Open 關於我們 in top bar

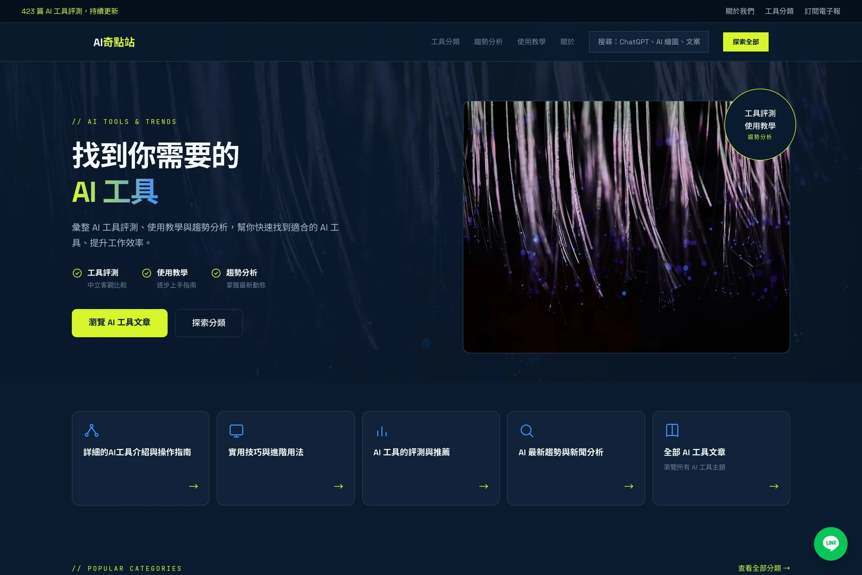click(740, 11)
